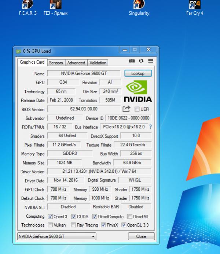The image size is (220, 254).
Task: Toggle the DirectCompute checkbox
Action: (95, 217)
